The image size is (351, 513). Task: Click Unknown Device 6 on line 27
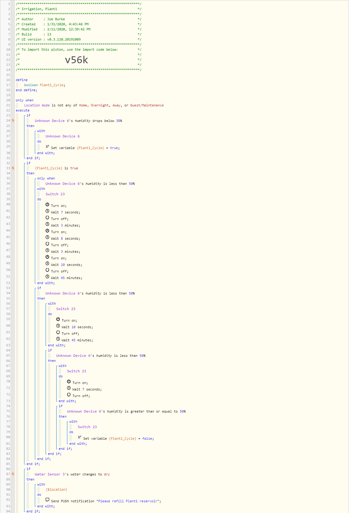point(63,136)
